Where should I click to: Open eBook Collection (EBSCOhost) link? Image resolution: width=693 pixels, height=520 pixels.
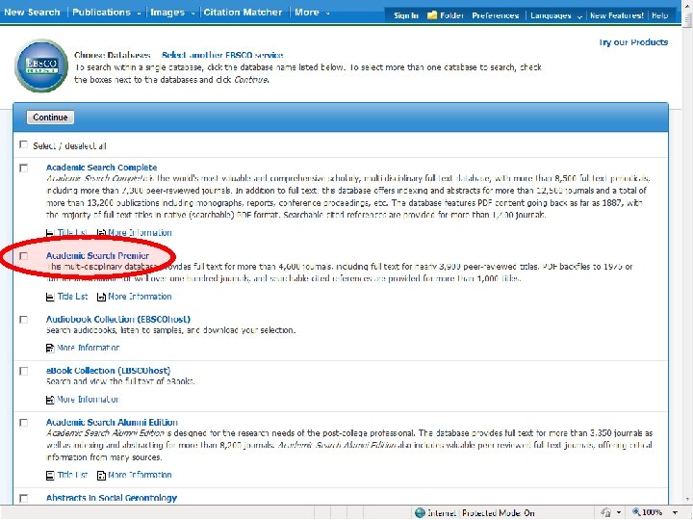pyautogui.click(x=108, y=371)
